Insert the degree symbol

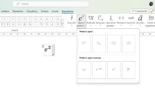[36, 24]
